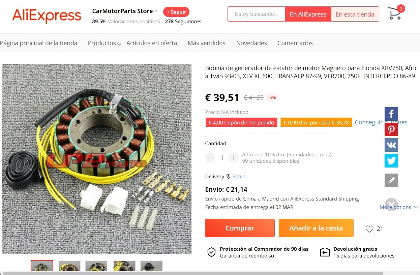The height and width of the screenshot is (275, 420).
Task: Increase quantity with plus button
Action: pyautogui.click(x=234, y=158)
